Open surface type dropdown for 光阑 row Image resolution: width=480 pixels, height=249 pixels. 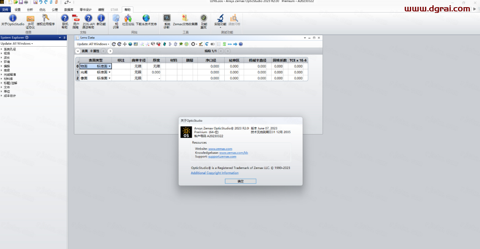(x=109, y=72)
